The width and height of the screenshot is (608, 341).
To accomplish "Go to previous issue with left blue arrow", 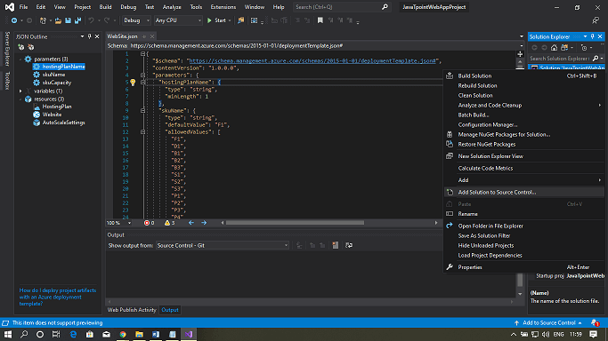I will 191,223.
